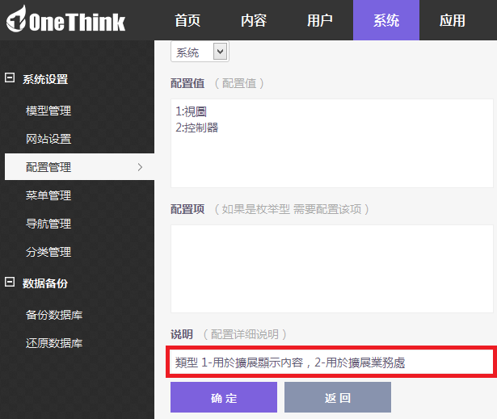Select the 系统 top navigation tab

pyautogui.click(x=386, y=20)
